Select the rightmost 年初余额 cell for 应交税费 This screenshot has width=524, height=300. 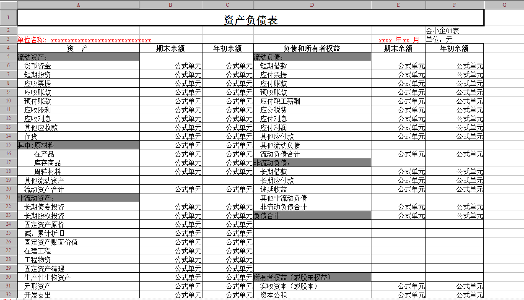pyautogui.click(x=454, y=110)
